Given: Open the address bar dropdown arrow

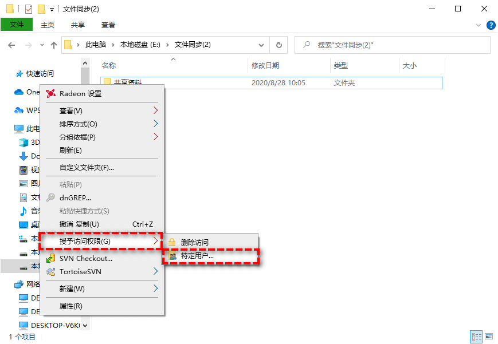Looking at the screenshot, I should (261, 45).
